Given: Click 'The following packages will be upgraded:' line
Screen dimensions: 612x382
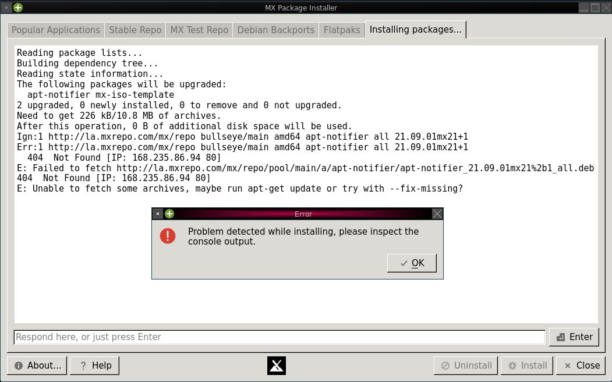Looking at the screenshot, I should tap(121, 84).
